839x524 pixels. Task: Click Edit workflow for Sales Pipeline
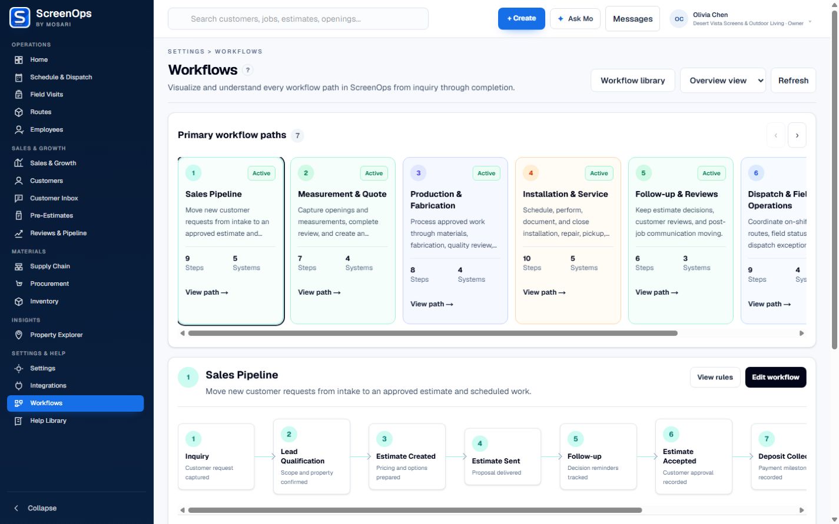click(x=775, y=378)
